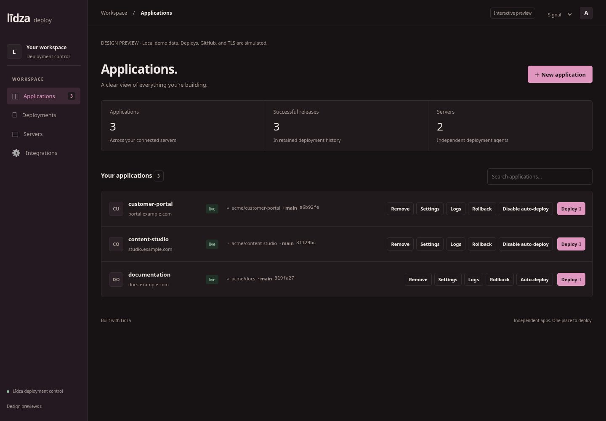Screen dimensions: 606x421
Task: Click Applications in the breadcrumb
Action: [156, 13]
